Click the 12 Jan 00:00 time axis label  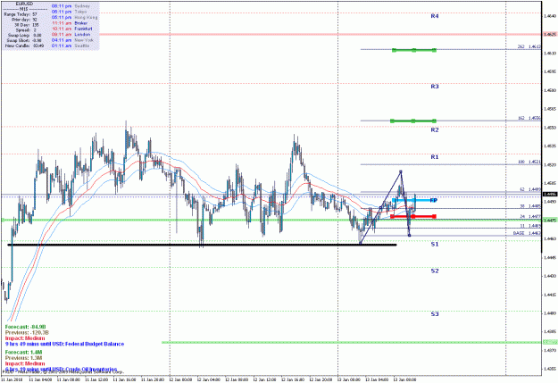[180, 379]
